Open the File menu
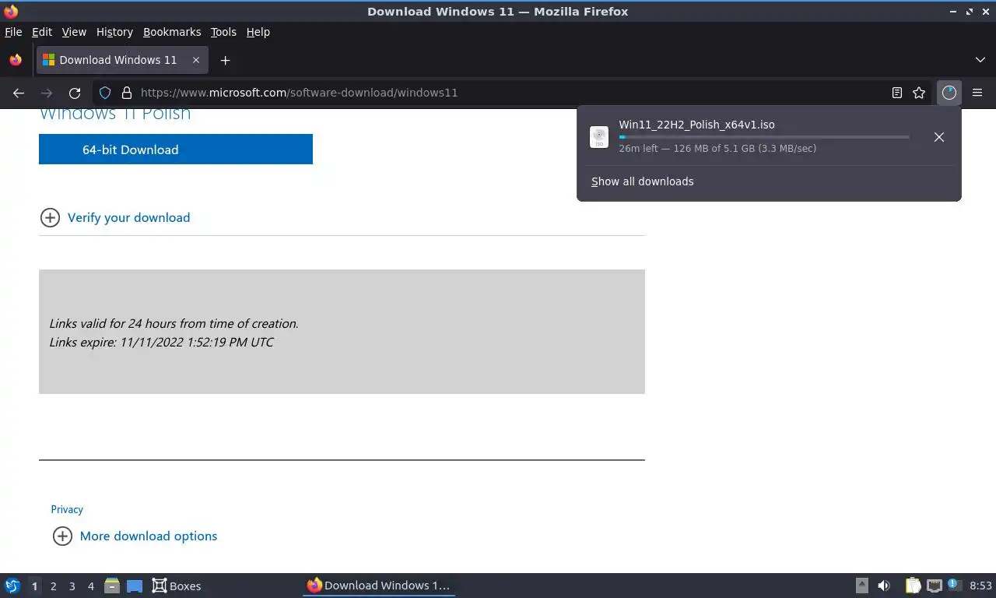This screenshot has height=598, width=996. point(13,32)
